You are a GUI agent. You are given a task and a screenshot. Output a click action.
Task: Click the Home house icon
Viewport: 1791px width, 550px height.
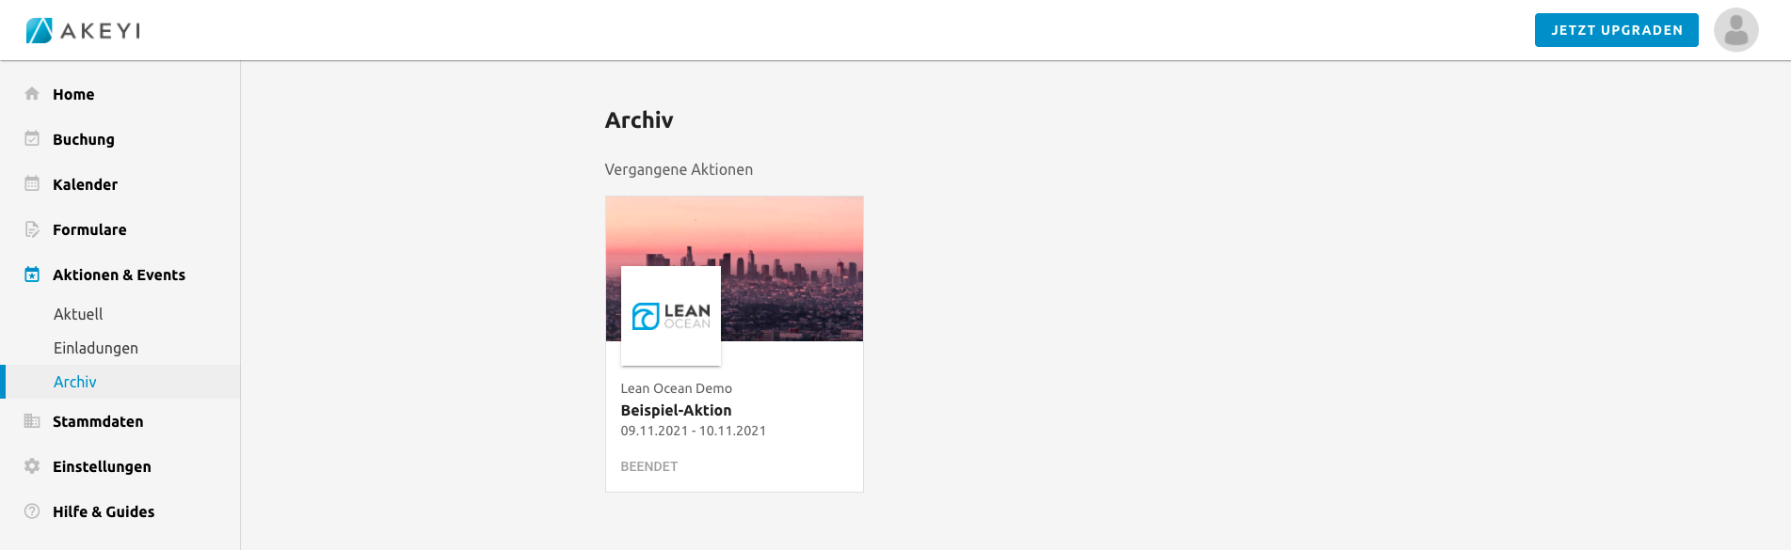32,94
